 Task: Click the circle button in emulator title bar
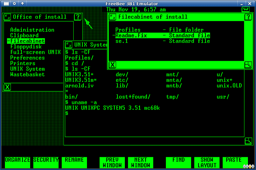pos(14,3)
